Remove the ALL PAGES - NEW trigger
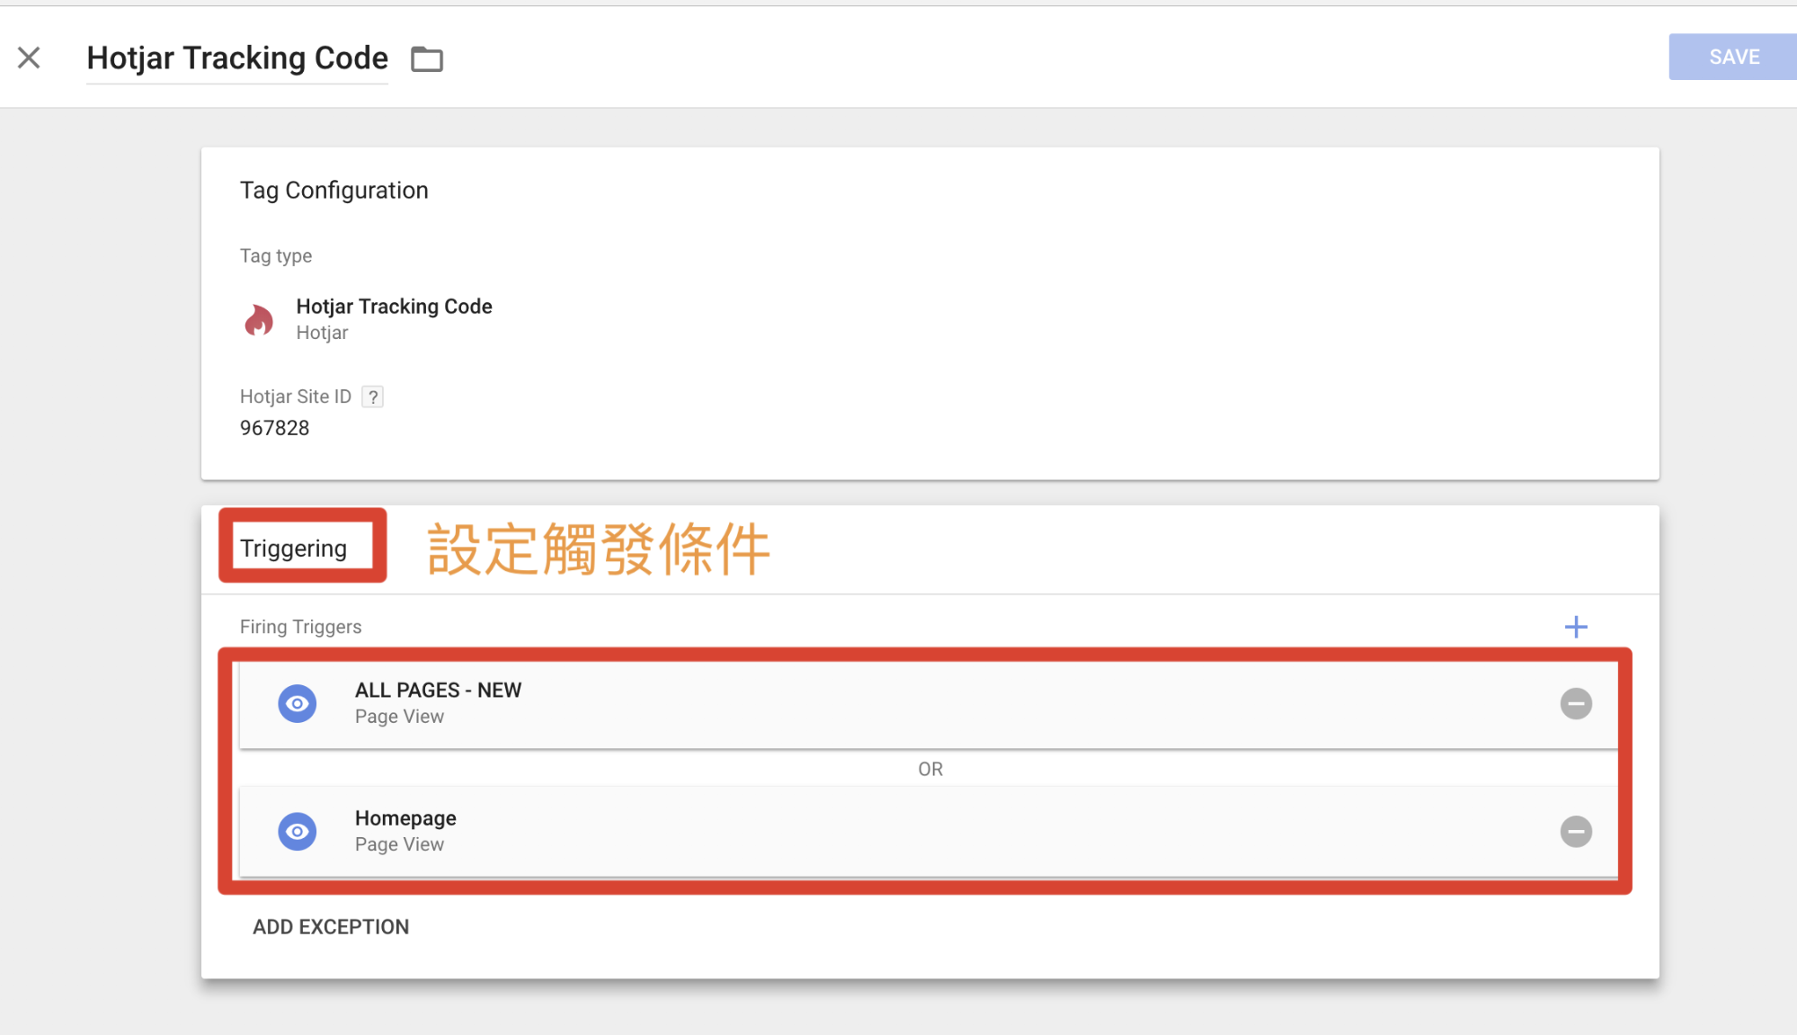 click(x=1576, y=703)
